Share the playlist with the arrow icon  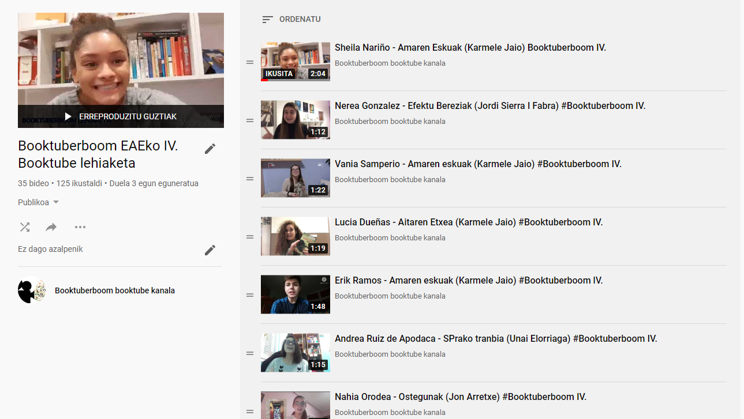51,227
